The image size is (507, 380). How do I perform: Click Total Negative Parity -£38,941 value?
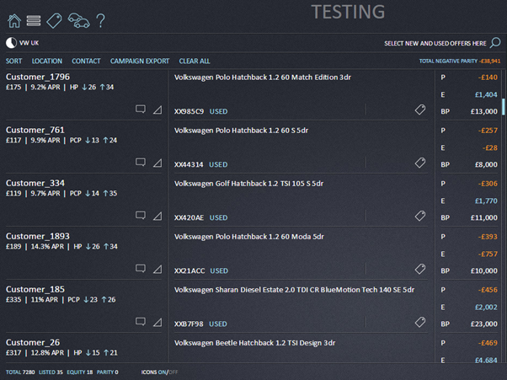(489, 62)
